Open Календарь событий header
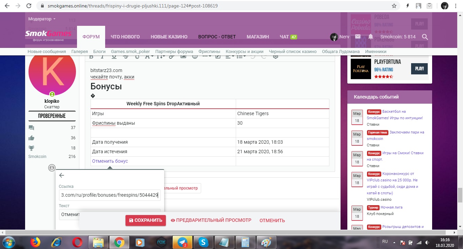This screenshot has width=463, height=249. tap(376, 97)
